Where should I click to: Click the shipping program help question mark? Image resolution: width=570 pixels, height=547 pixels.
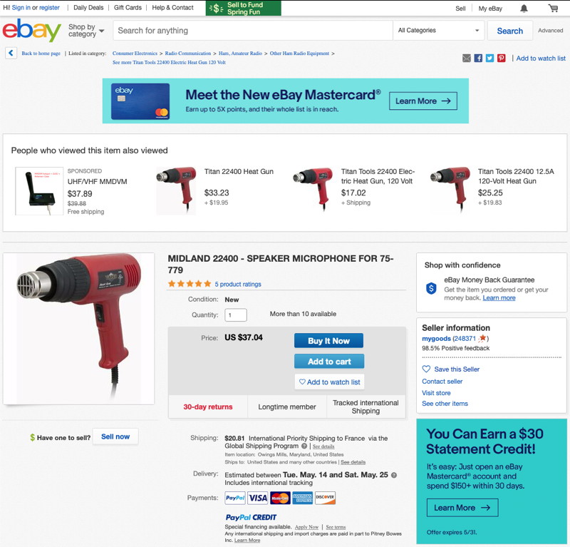point(304,446)
